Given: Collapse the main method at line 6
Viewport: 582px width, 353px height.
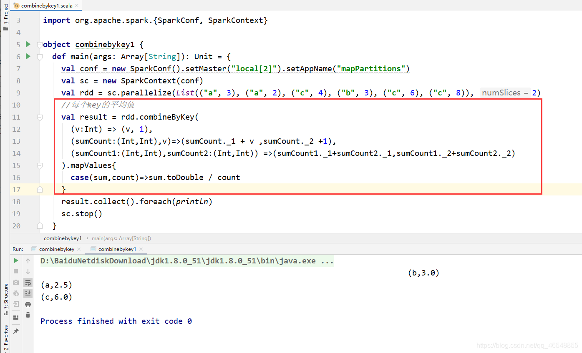Looking at the screenshot, I should [x=40, y=57].
